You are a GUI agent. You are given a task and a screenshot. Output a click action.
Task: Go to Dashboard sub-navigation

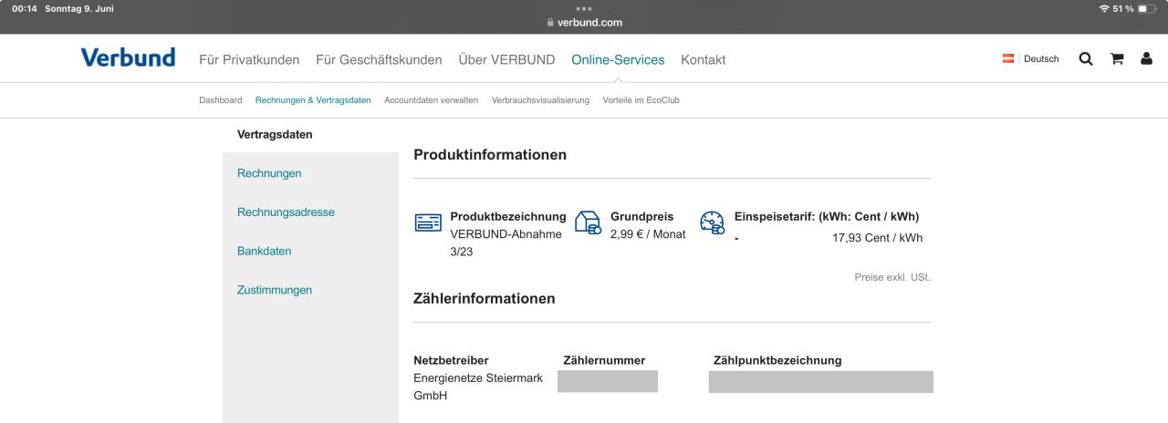pos(221,100)
